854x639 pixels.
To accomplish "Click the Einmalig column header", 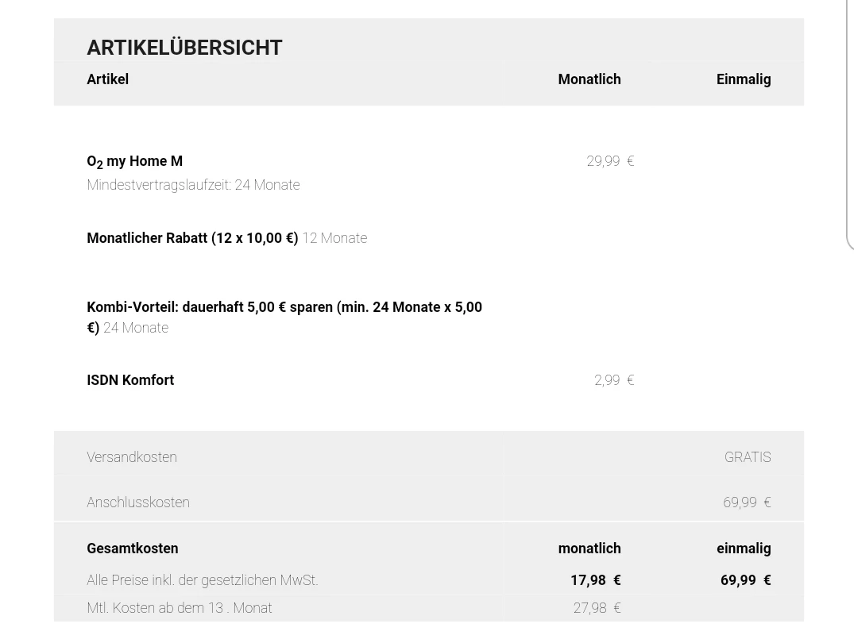I will 743,79.
